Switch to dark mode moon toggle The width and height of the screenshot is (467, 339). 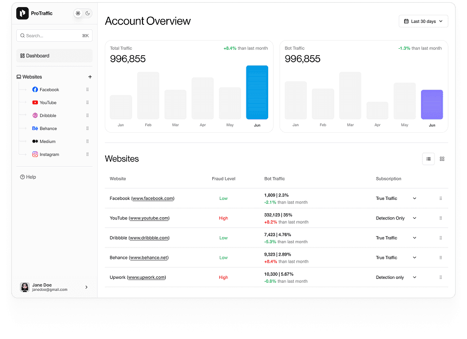(x=88, y=14)
